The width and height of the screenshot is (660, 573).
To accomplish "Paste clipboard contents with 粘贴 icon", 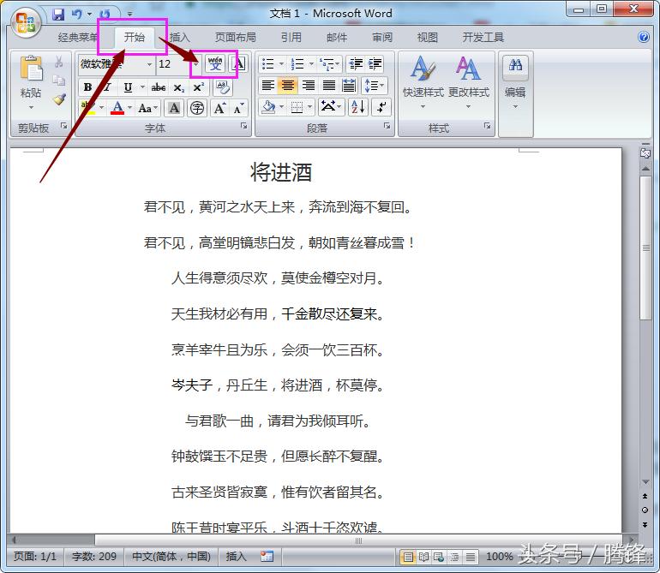I will tap(31, 69).
